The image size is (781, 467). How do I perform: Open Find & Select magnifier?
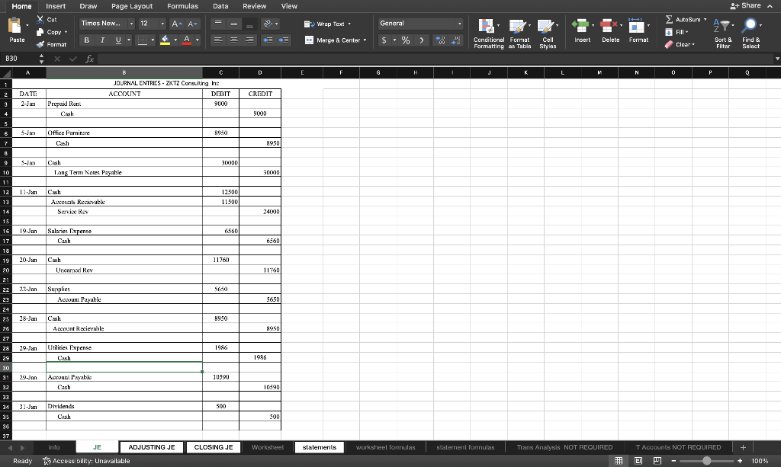point(750,34)
